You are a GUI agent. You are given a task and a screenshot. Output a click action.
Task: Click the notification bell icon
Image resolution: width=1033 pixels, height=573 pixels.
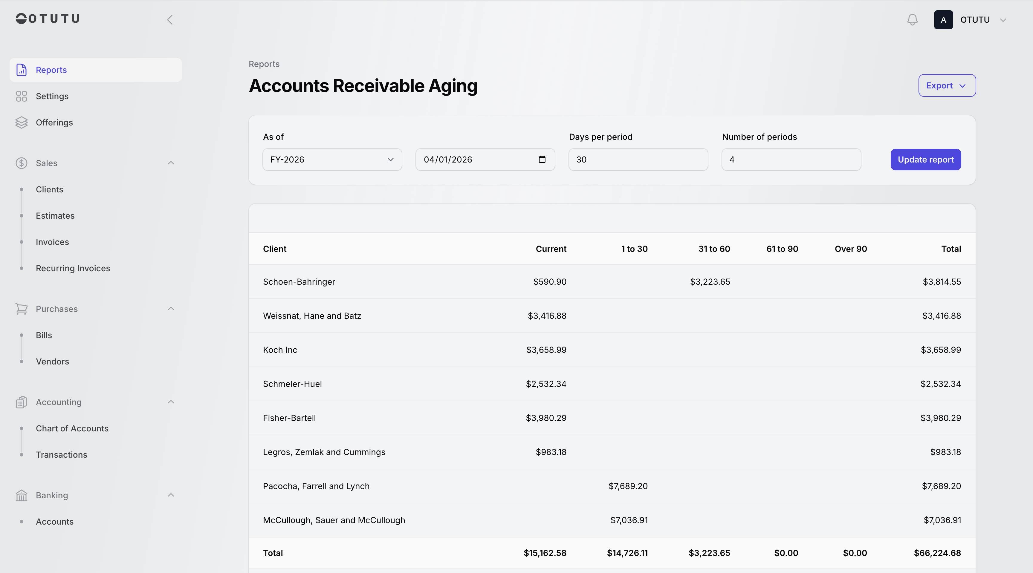point(912,20)
